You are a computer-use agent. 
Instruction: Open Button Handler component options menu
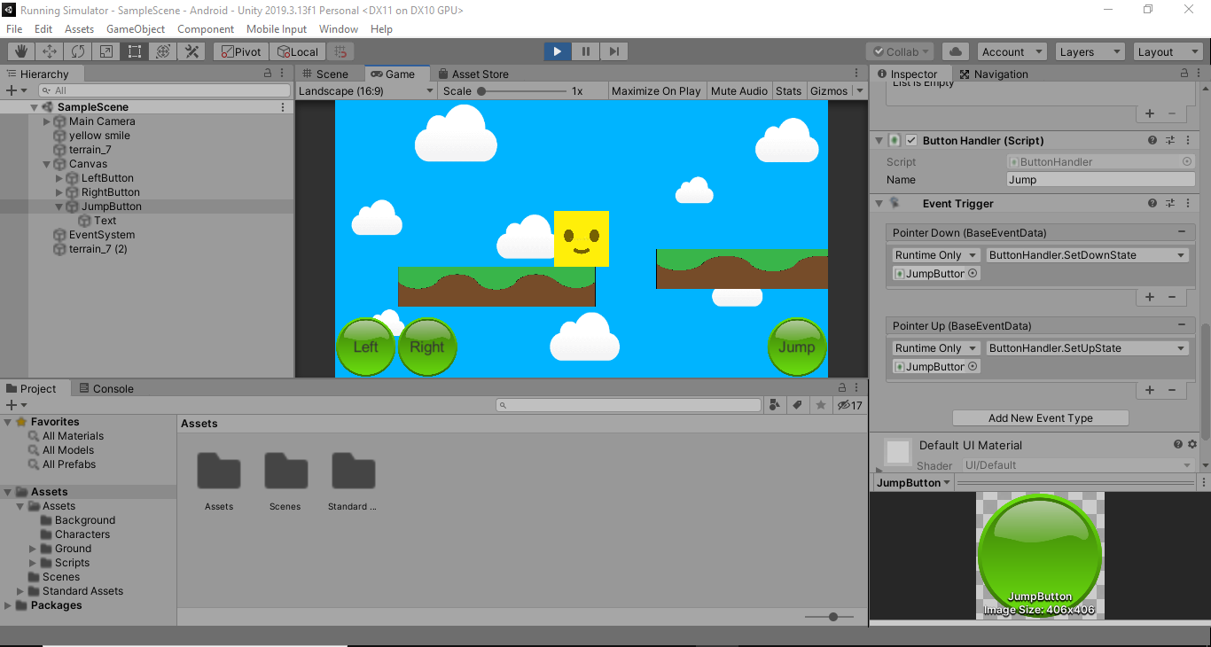[x=1188, y=140]
